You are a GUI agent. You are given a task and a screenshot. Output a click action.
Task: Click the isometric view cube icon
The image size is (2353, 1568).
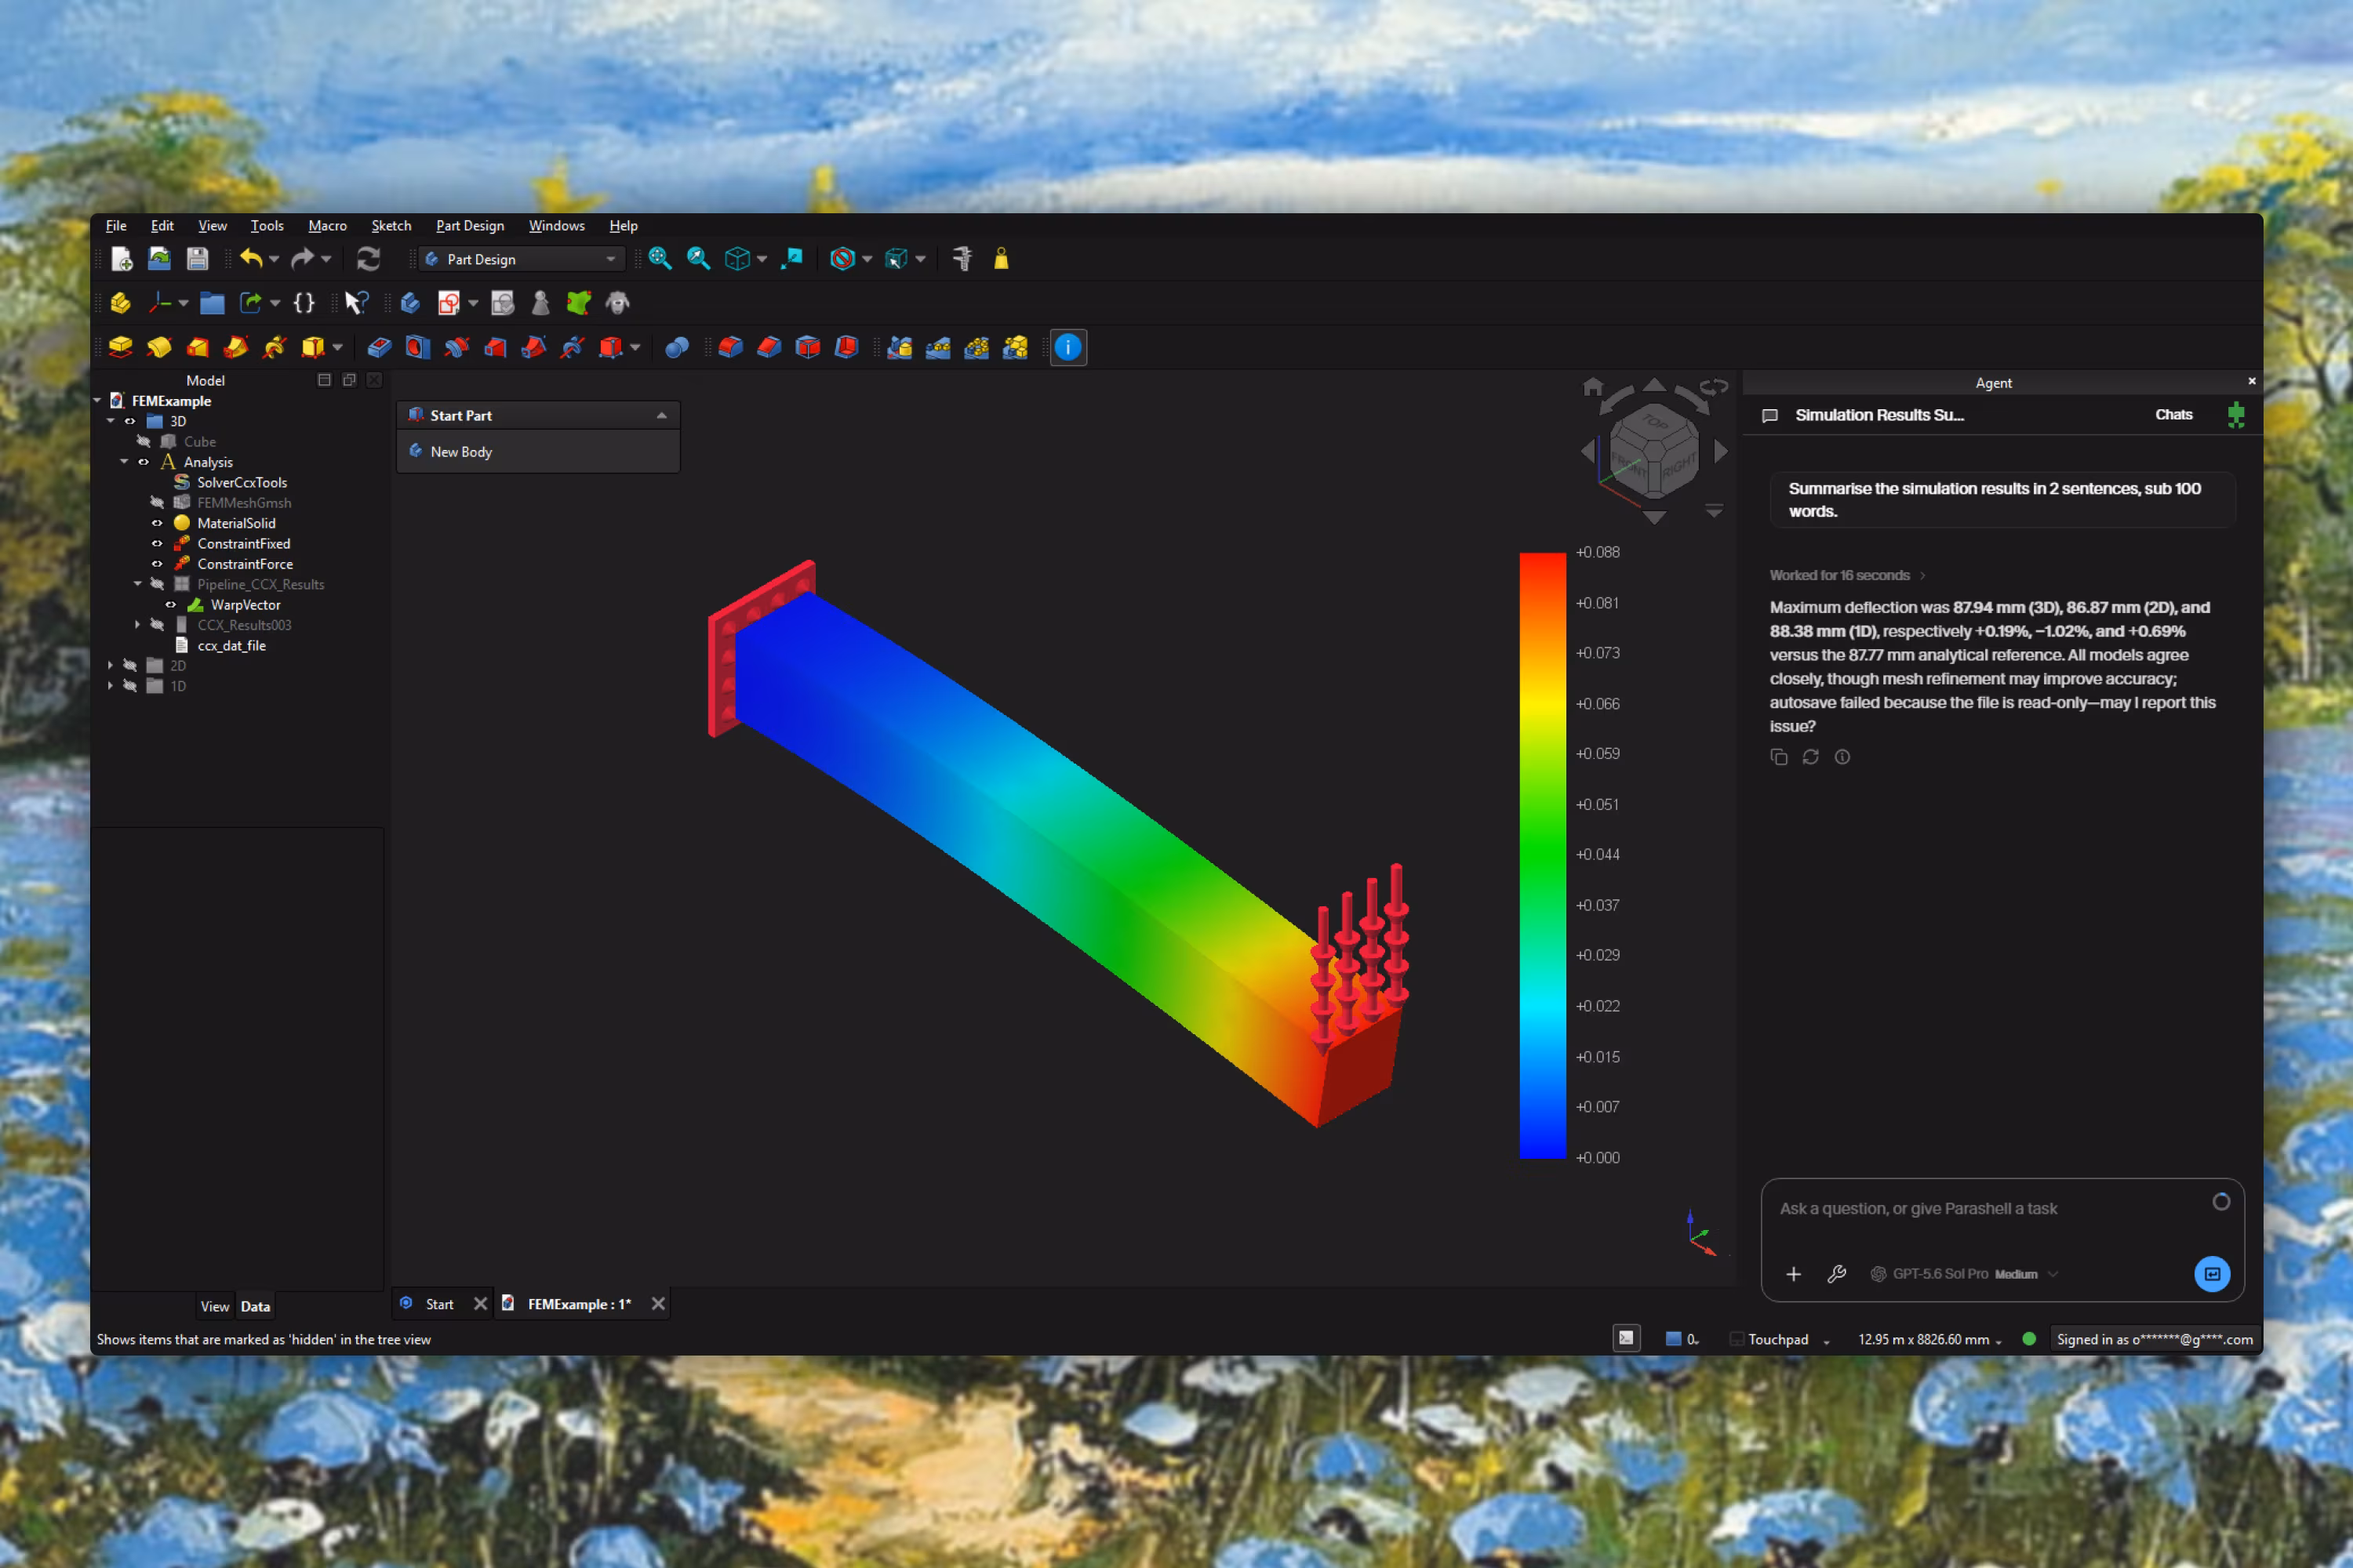pos(737,259)
